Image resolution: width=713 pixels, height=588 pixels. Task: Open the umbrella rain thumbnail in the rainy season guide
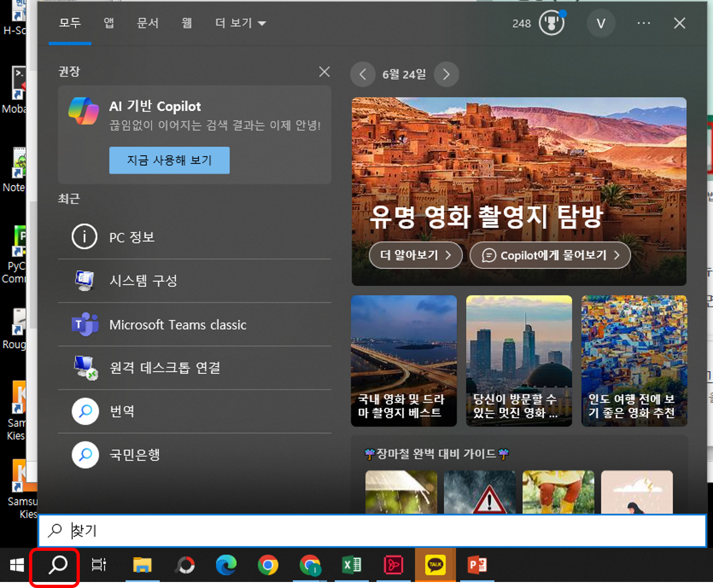401,492
